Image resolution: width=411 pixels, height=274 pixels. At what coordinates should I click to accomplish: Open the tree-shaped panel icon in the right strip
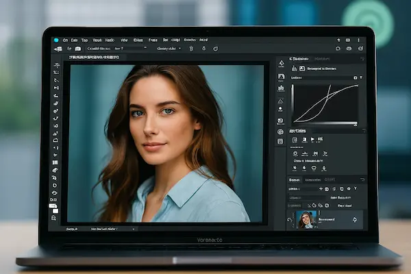(x=282, y=64)
